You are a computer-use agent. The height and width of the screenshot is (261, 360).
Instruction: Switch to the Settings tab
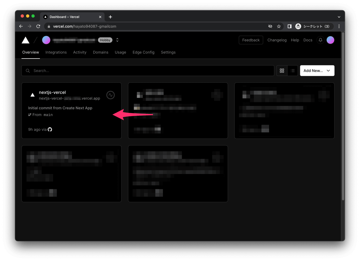(168, 52)
